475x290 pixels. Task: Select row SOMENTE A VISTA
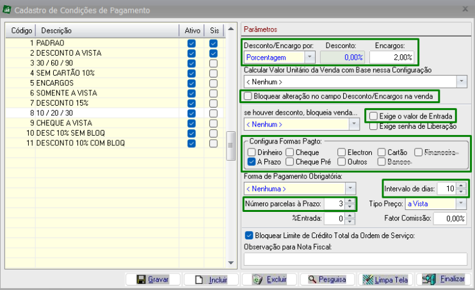click(115, 93)
